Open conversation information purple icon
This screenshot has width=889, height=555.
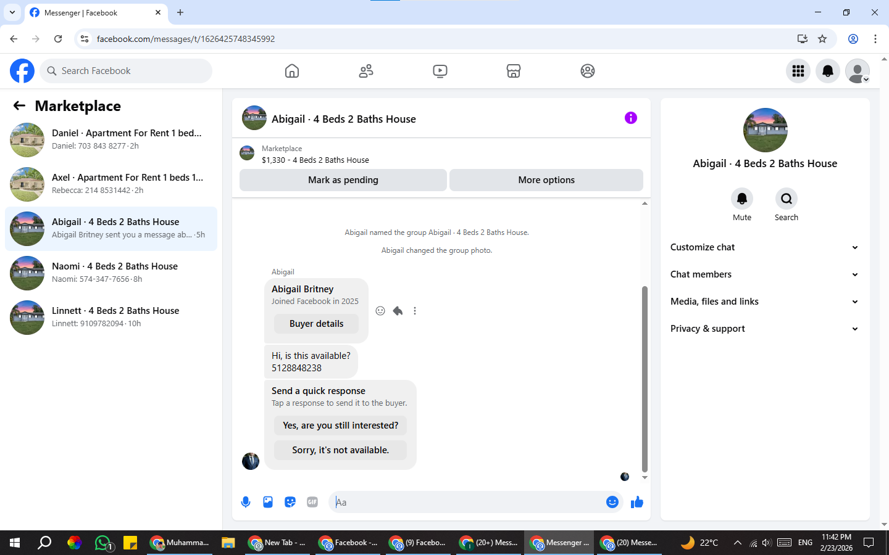tap(630, 118)
